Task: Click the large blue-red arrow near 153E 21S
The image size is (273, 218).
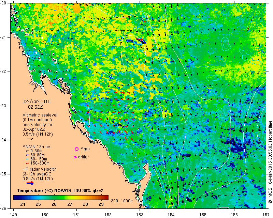Action: [x=141, y=41]
